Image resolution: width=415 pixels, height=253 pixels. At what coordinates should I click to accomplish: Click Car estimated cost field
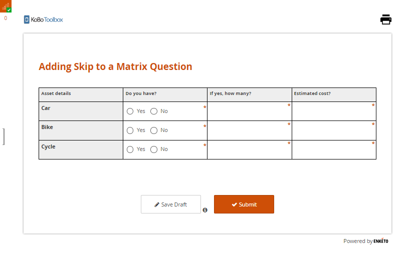click(x=334, y=111)
